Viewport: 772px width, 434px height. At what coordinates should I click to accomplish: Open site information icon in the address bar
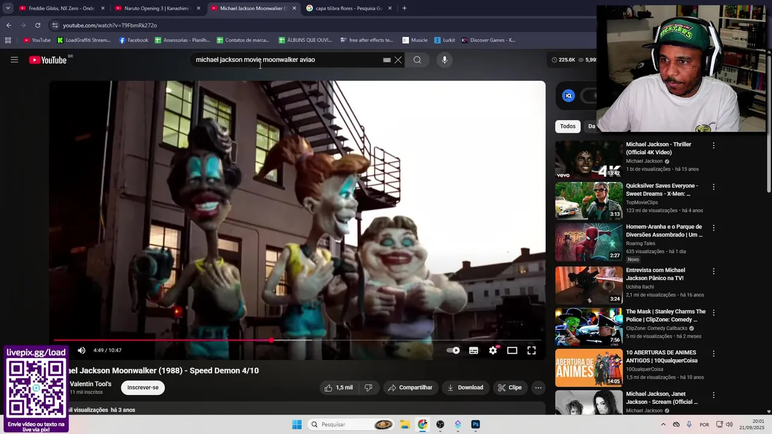55,25
